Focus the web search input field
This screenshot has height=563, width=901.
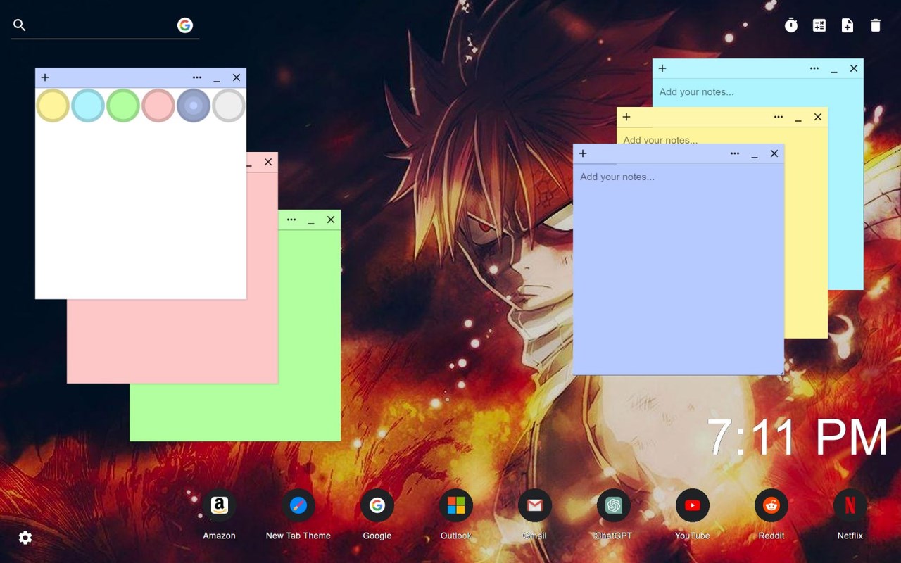pos(101,25)
